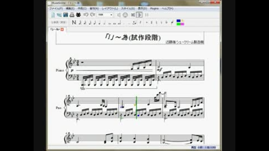The image size is (269, 151).
Task: Select the longa note duration
Action: pos(120,22)
